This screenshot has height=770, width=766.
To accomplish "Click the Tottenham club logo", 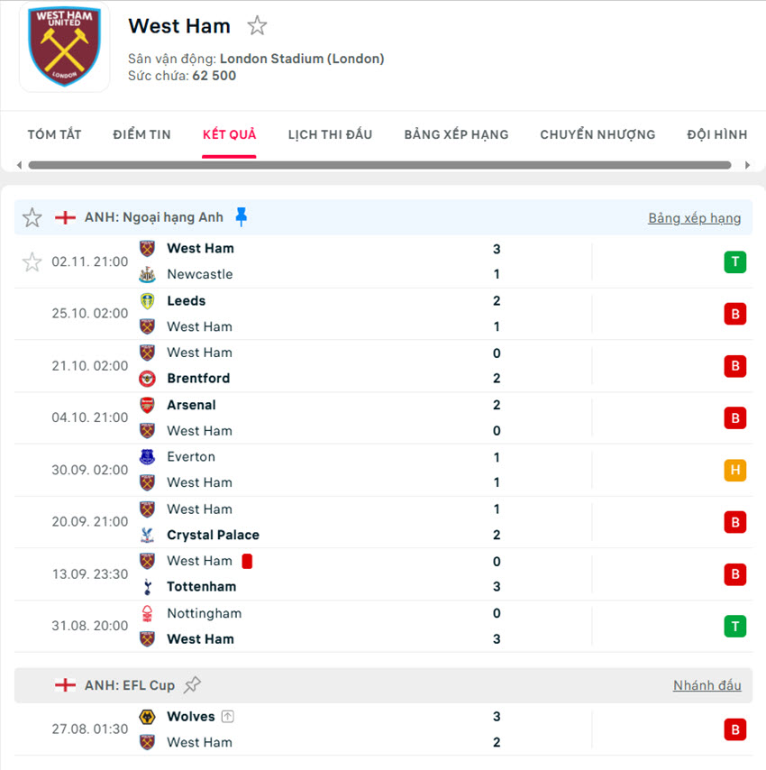I will coord(149,587).
